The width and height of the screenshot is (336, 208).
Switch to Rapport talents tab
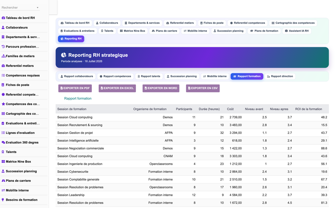coord(149,76)
